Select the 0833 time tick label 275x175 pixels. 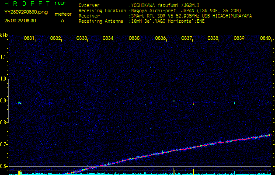[82, 38]
